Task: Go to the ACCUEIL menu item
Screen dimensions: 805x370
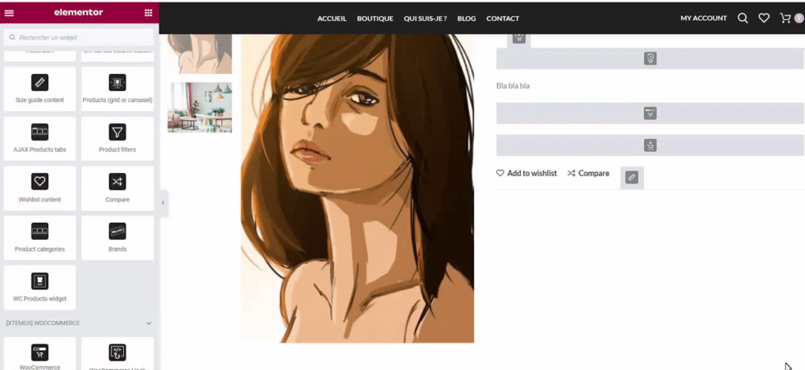Action: pyautogui.click(x=332, y=18)
